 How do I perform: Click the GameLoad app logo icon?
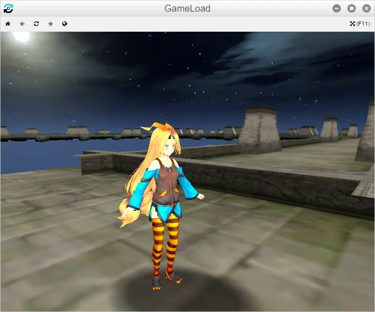point(8,8)
